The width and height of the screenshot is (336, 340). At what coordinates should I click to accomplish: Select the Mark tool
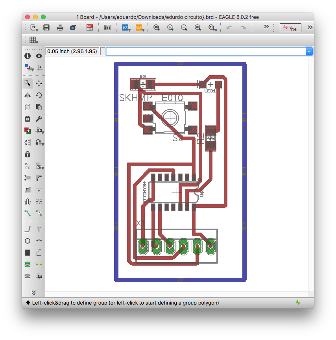39,68
